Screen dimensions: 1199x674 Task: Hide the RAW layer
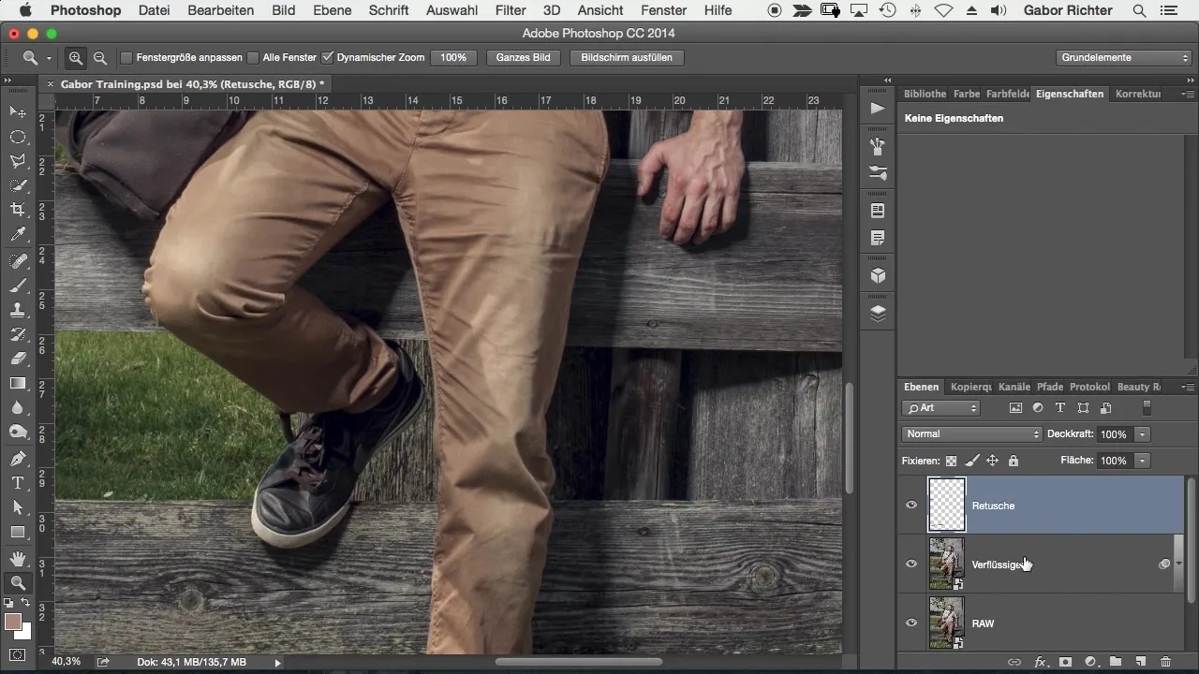[911, 623]
